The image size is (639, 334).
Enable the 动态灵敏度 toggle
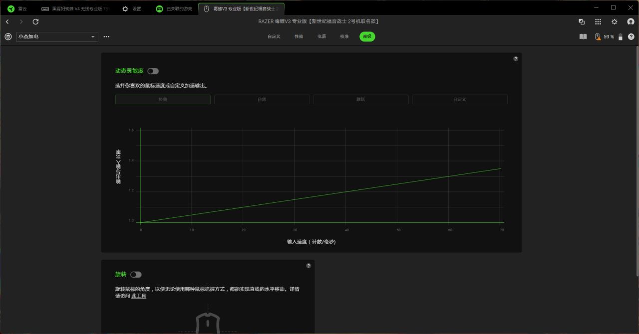click(x=153, y=71)
